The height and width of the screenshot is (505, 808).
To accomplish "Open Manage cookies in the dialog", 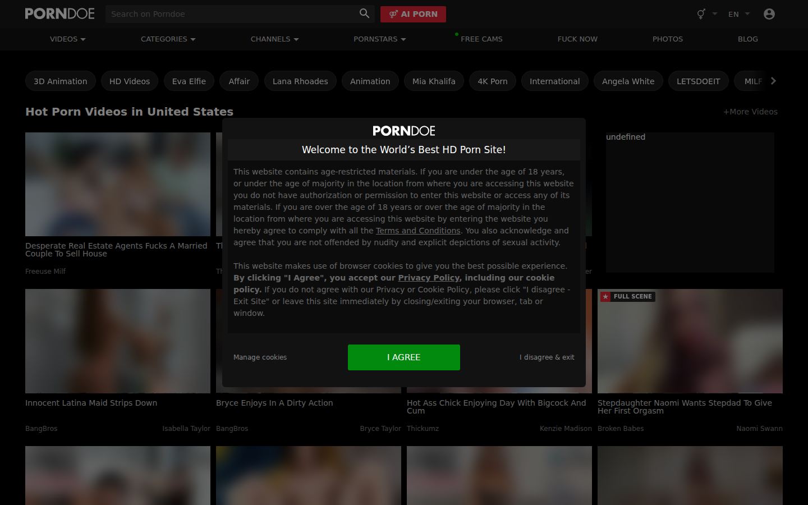I will [x=260, y=357].
